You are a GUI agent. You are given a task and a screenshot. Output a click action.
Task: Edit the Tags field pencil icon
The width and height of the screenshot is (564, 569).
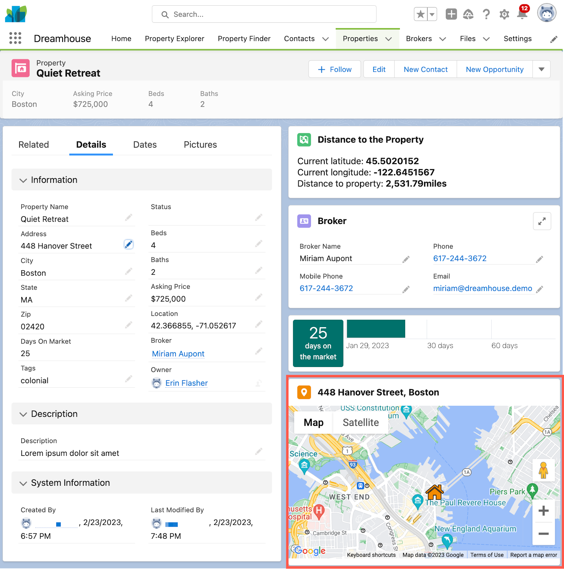(129, 379)
